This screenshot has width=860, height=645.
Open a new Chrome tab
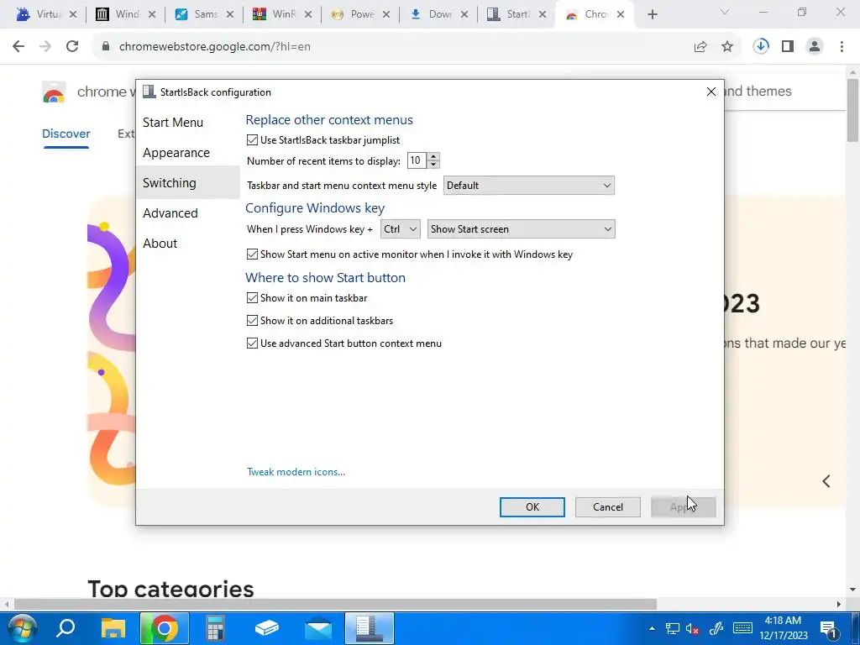click(652, 15)
